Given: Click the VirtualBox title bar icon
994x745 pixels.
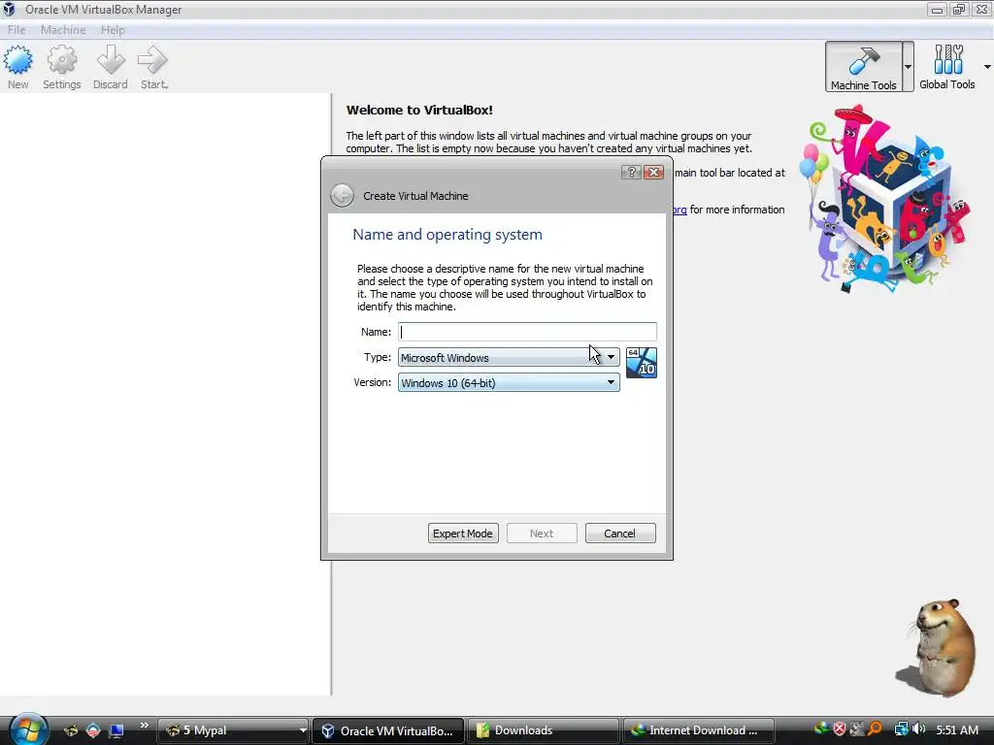Looking at the screenshot, I should point(9,9).
